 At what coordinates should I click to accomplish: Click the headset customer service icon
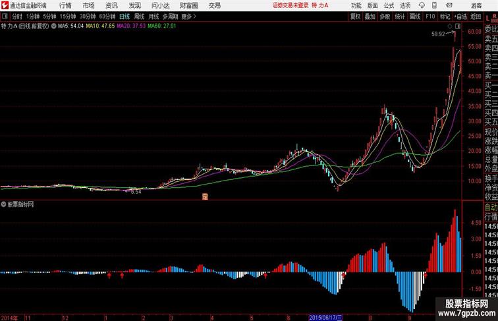point(422,5)
